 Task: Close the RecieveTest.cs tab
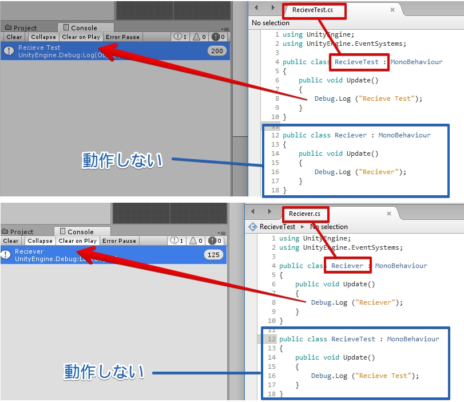(392, 10)
